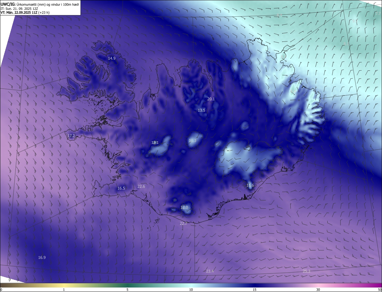
Task: Click the colorbar tick label 15
Action: pyautogui.click(x=255, y=290)
